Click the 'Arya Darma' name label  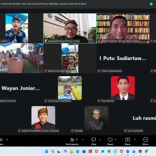(x=107, y=101)
